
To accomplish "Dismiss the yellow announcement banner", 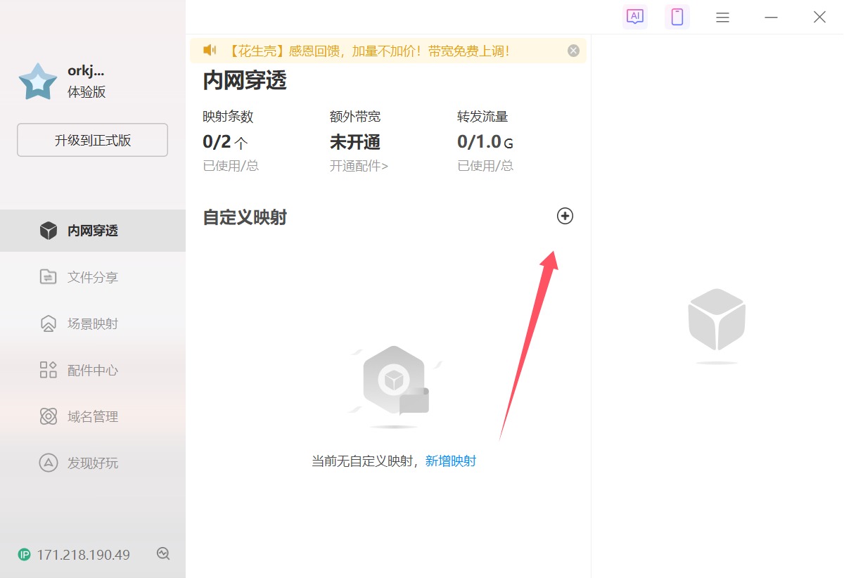I will (573, 51).
